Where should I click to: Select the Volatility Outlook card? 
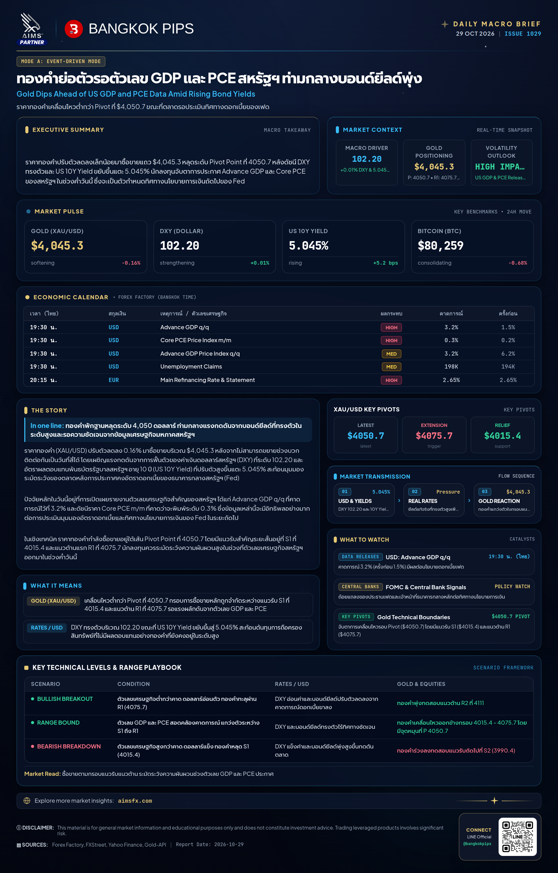(501, 162)
